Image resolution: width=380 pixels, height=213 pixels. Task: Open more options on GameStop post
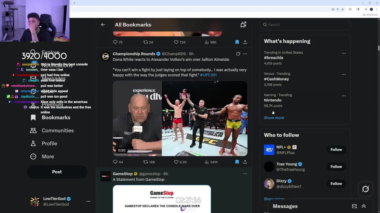(x=245, y=174)
